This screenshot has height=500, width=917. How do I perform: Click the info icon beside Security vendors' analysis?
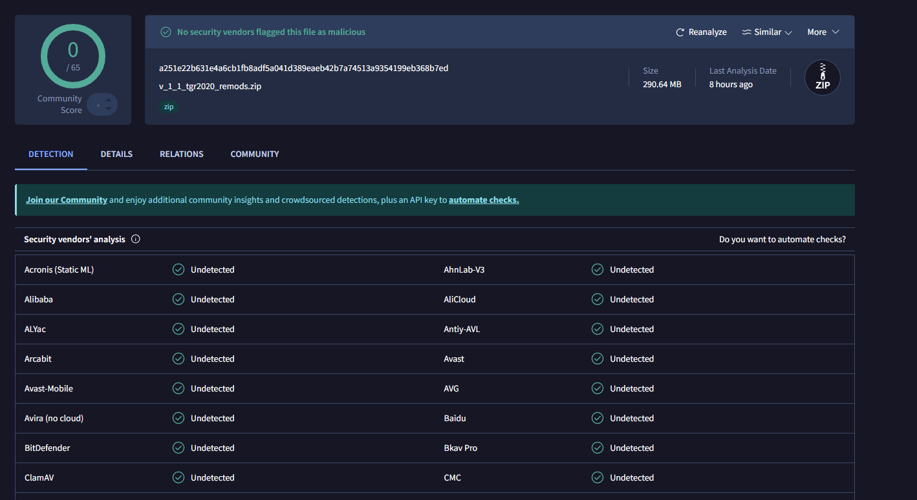tap(136, 239)
